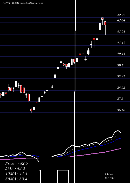Click the lowest red candlestick near 36.76
The height and width of the screenshot is (183, 130).
31,110
